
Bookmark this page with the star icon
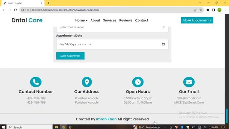tap(201, 10)
